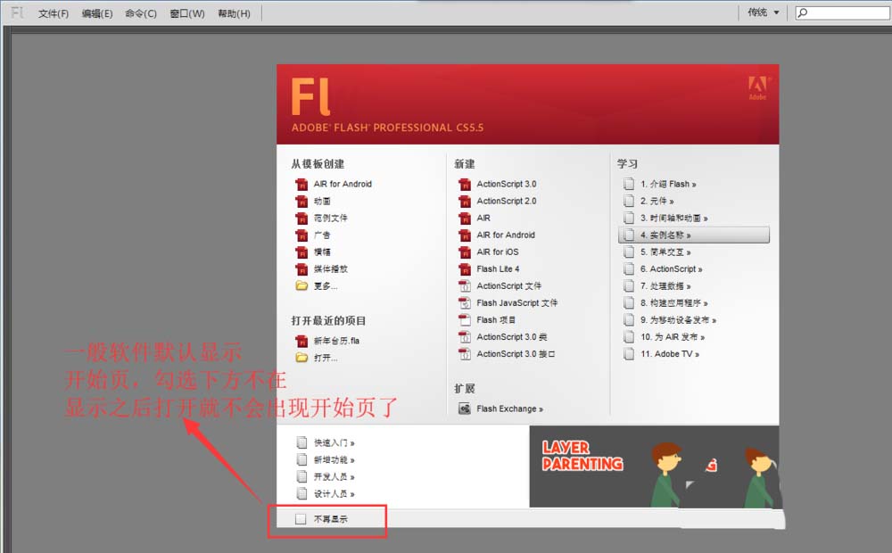The height and width of the screenshot is (553, 892).
Task: Click the ActionScript 3.0 接口 icon
Action: tap(465, 354)
